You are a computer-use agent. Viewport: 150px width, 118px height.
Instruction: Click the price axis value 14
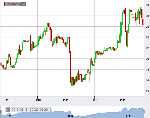[147, 91]
